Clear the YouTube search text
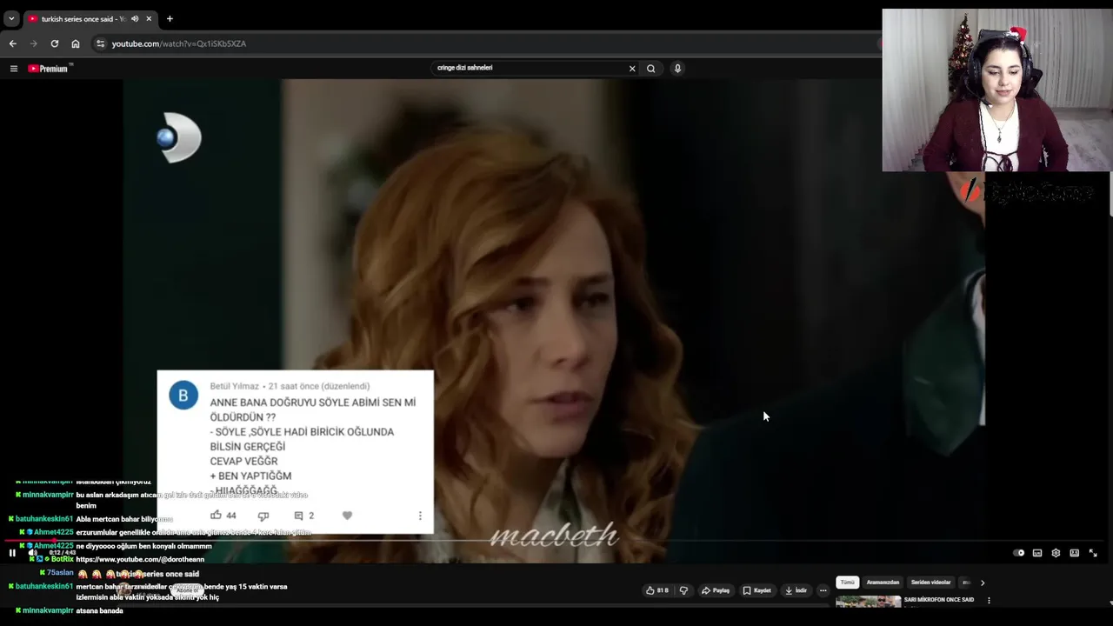Image resolution: width=1113 pixels, height=626 pixels. 632,69
